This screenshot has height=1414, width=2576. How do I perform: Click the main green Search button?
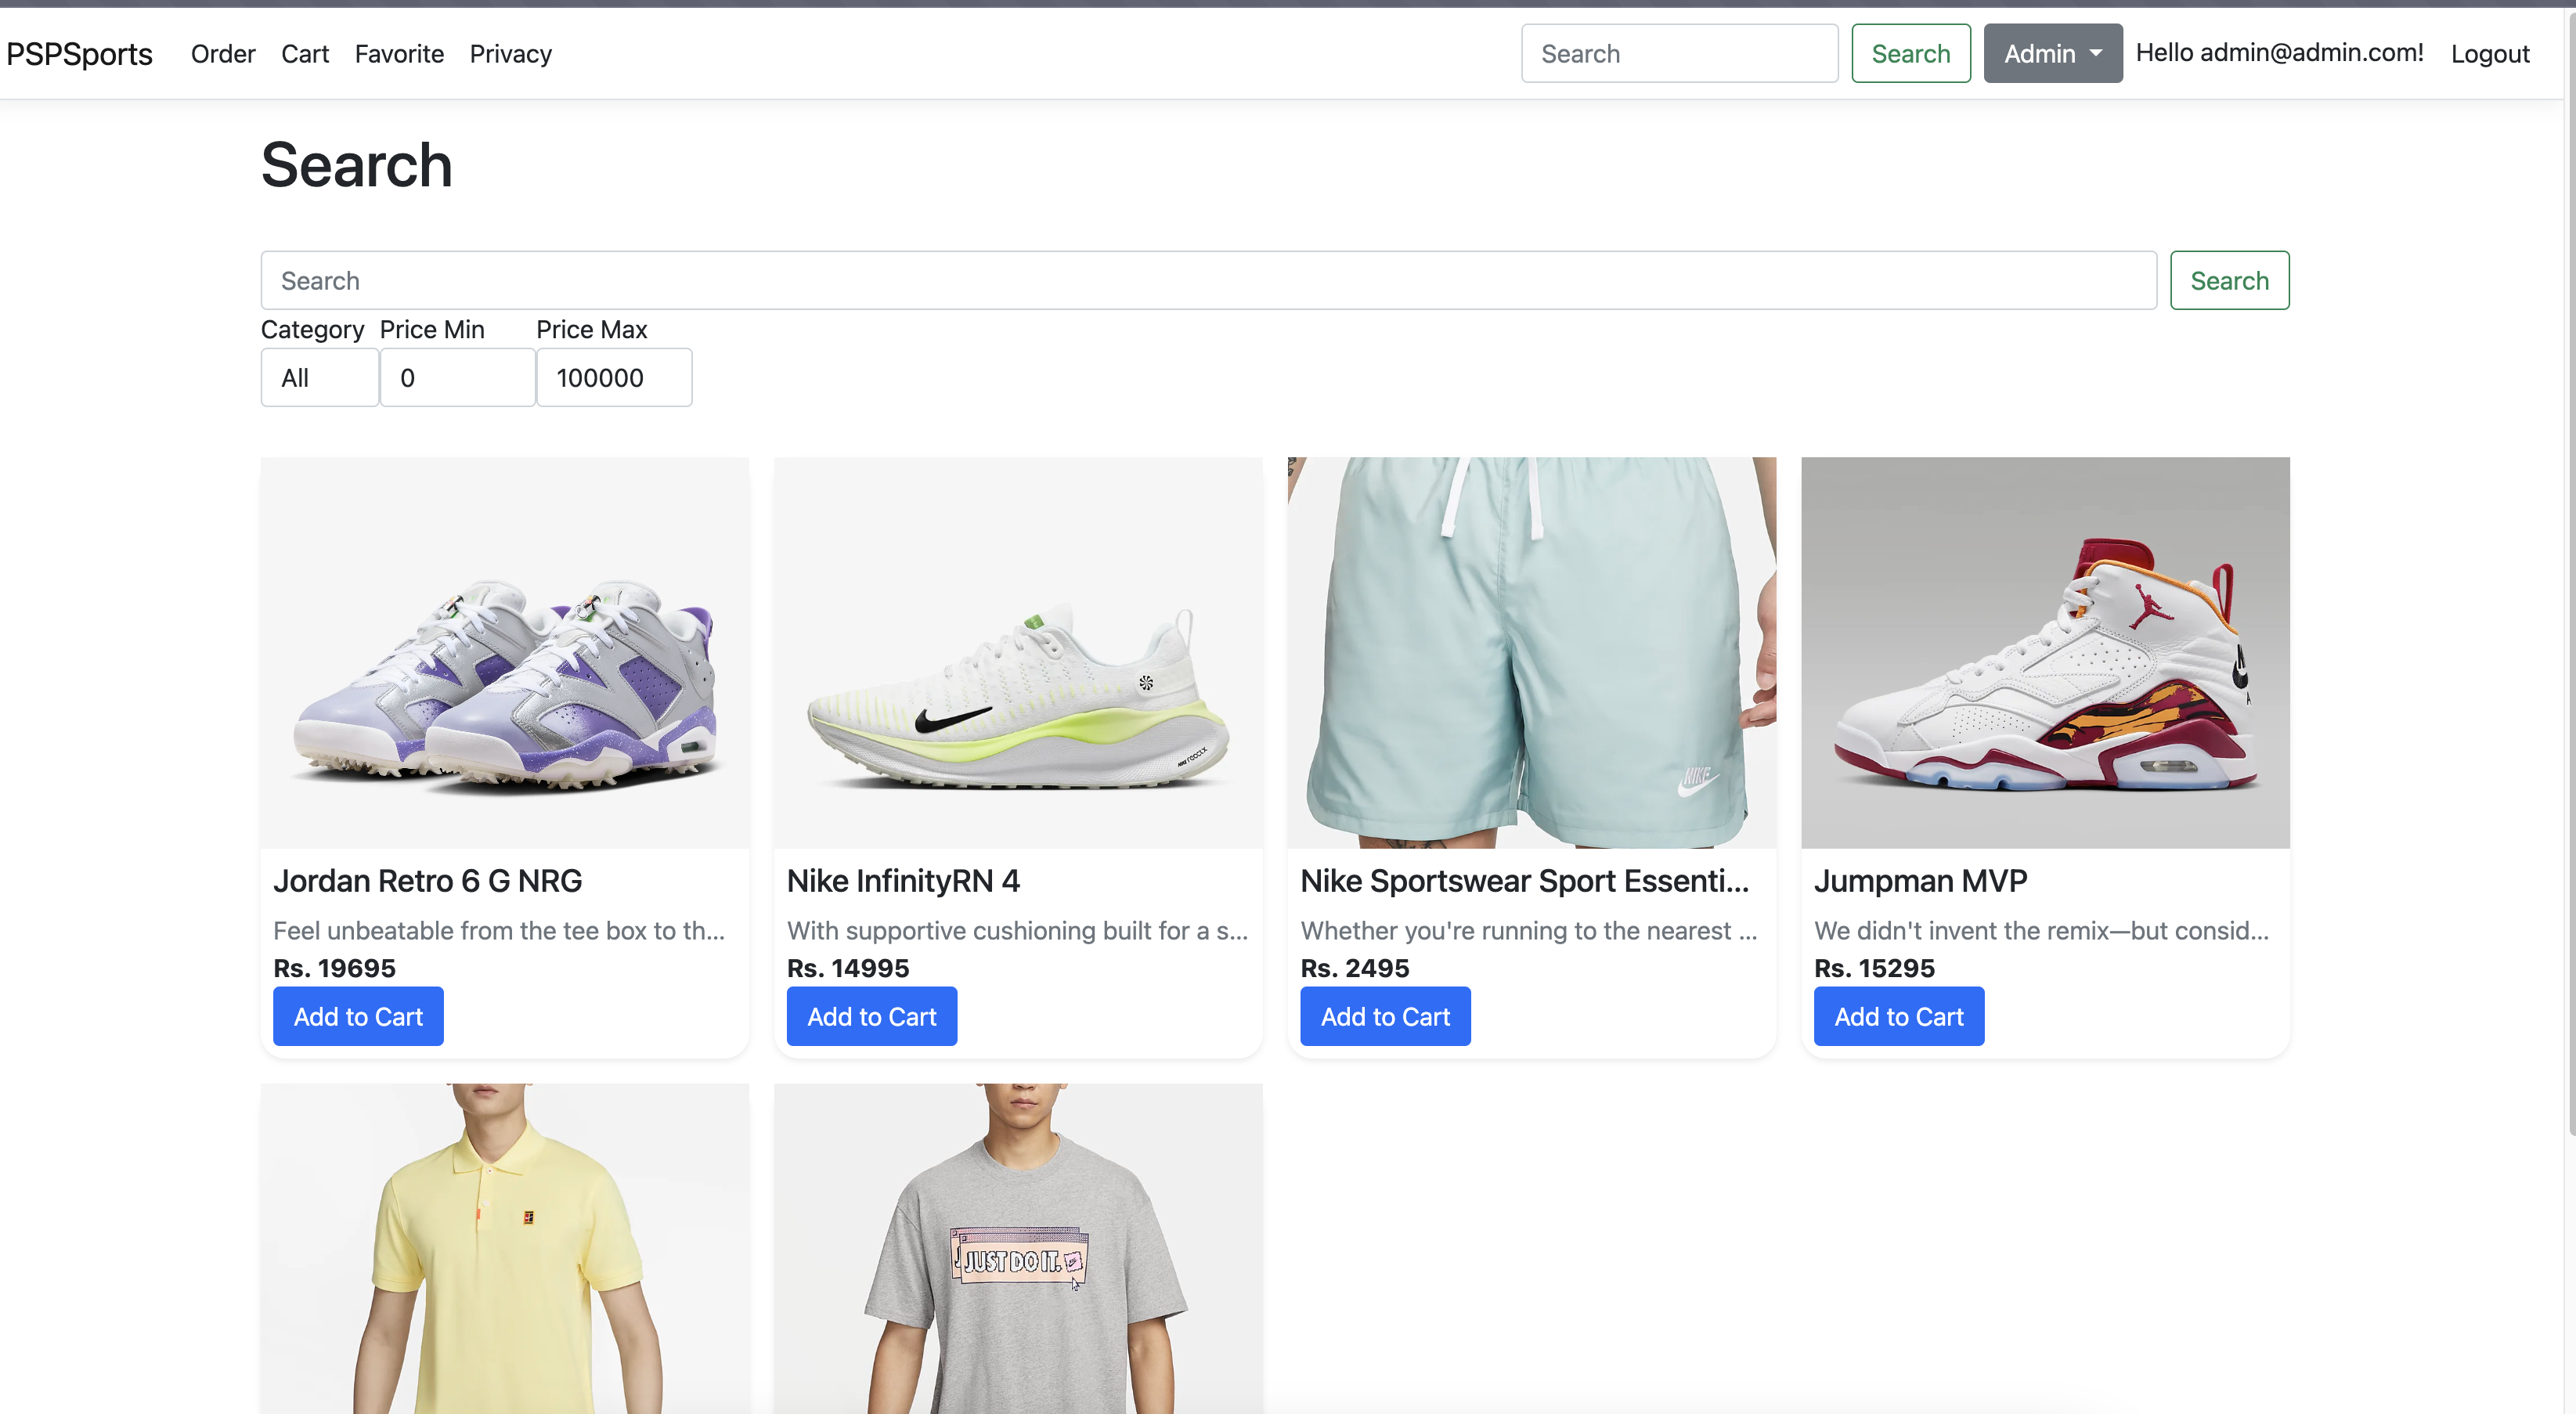point(2228,281)
